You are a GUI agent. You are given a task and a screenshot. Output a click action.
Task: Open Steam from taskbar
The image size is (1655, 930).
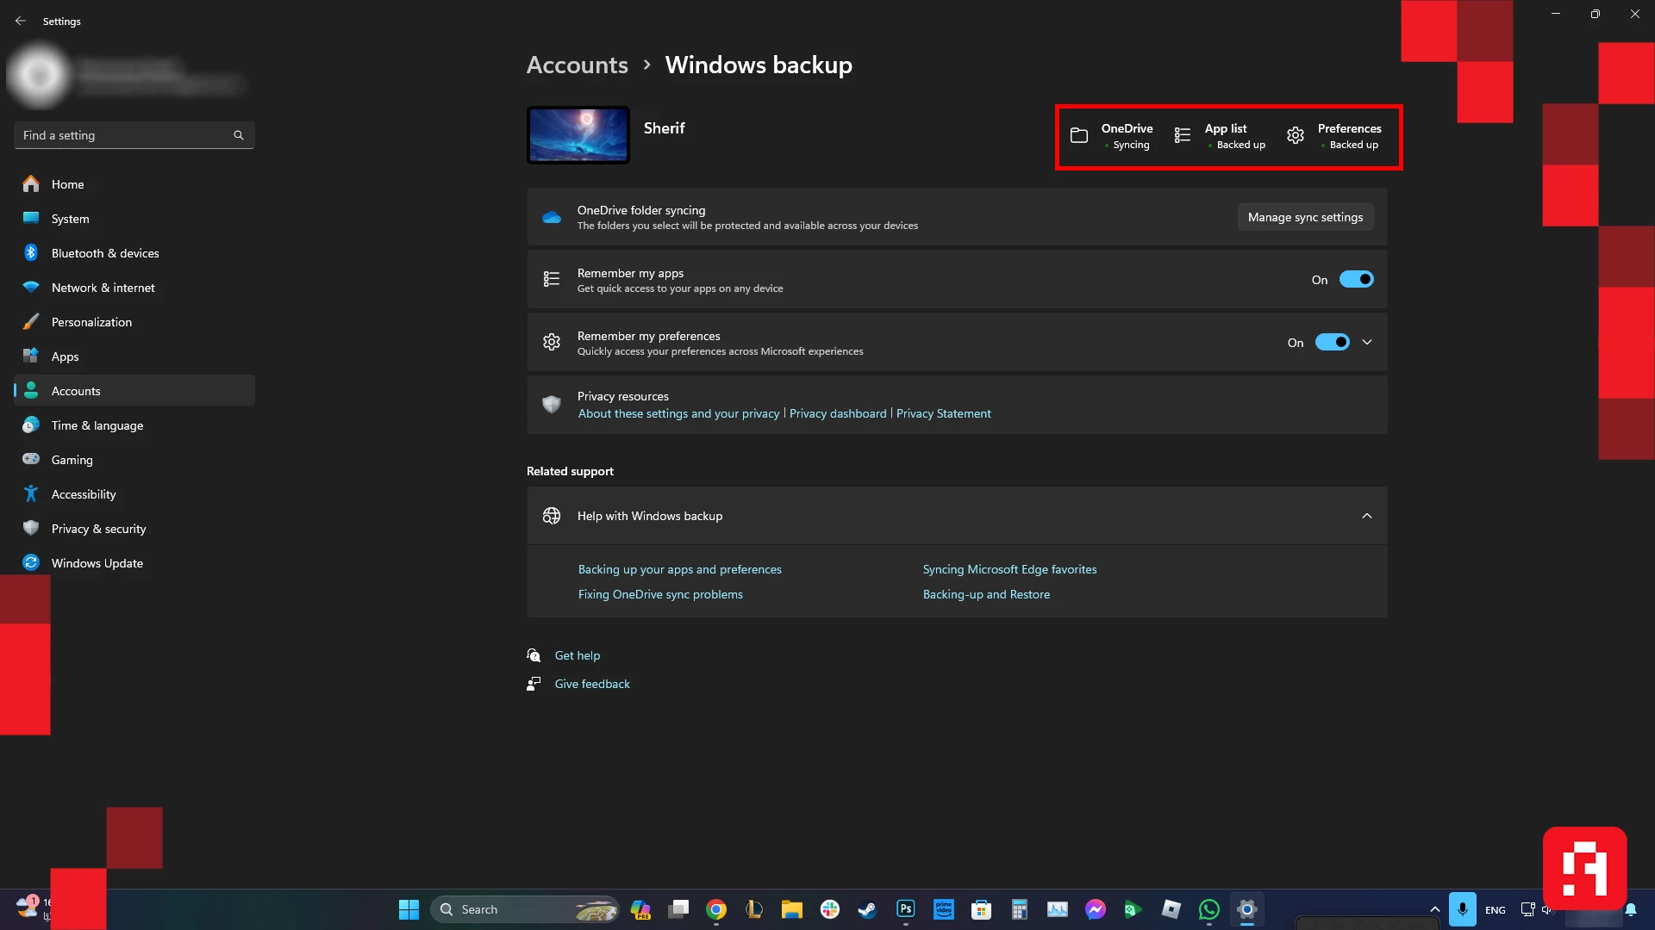click(868, 909)
